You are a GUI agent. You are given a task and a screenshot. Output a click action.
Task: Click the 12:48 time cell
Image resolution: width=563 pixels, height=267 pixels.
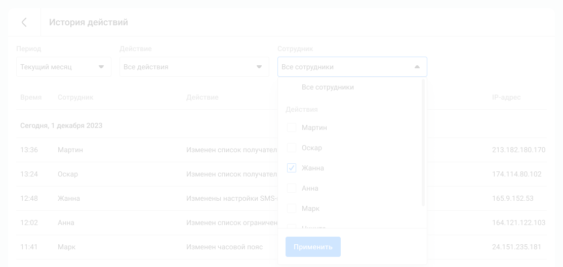point(29,199)
